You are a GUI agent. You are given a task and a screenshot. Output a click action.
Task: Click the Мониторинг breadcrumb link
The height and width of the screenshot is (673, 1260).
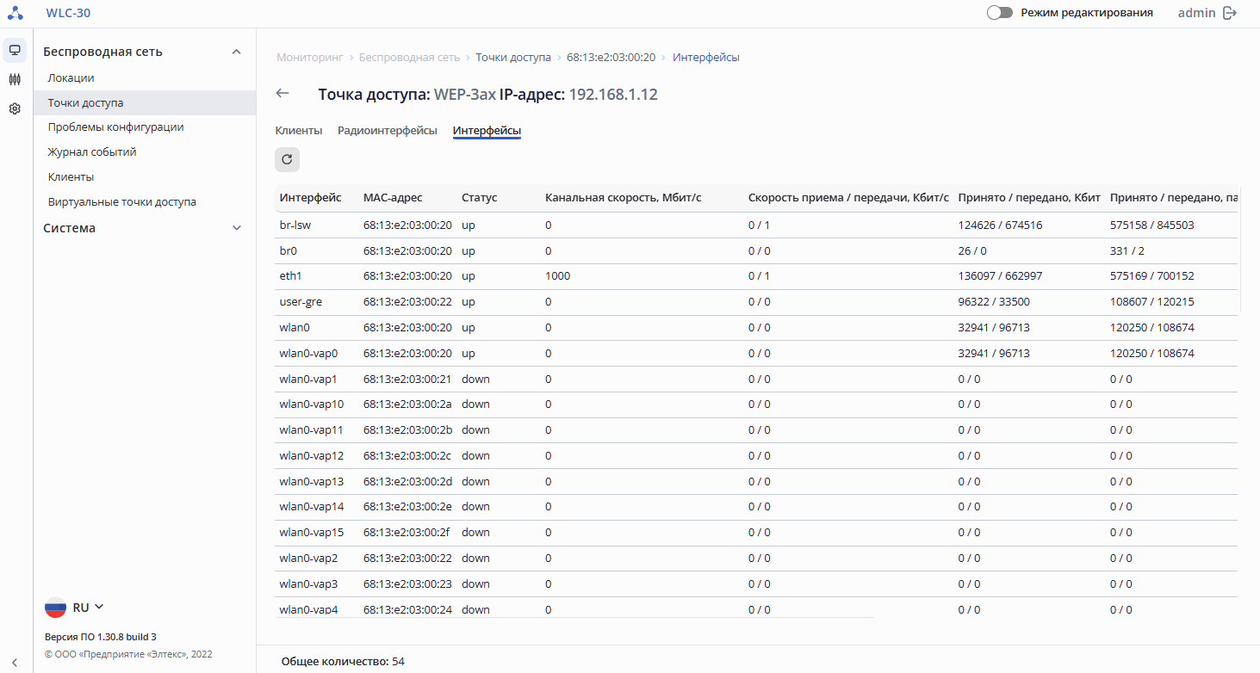click(x=310, y=58)
